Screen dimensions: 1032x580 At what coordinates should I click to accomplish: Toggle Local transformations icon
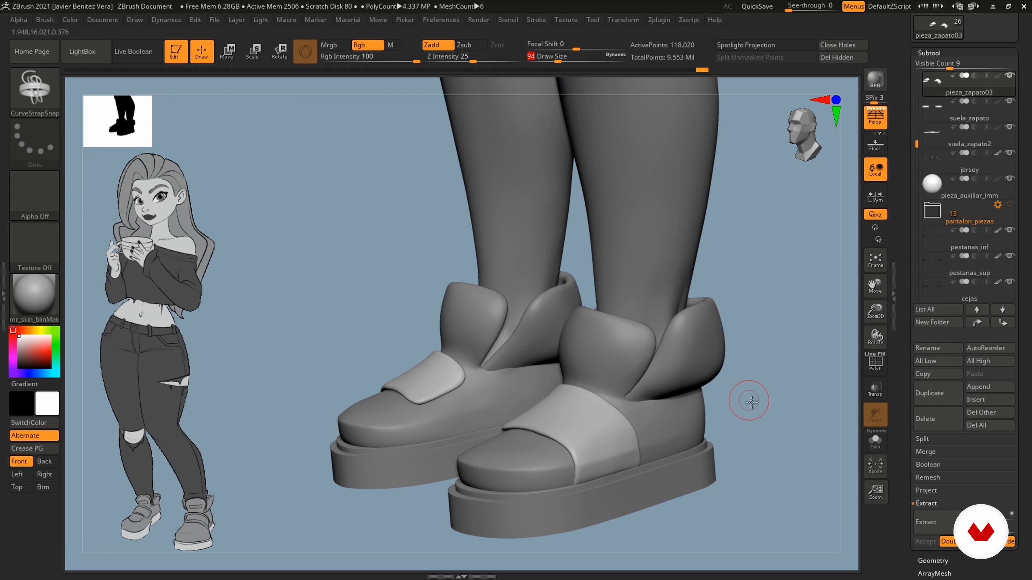(875, 169)
